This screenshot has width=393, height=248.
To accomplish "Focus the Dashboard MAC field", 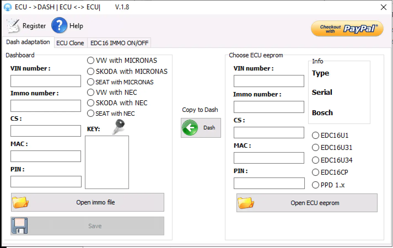I will click(46, 156).
